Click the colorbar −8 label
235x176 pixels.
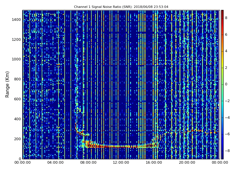pos(227,151)
